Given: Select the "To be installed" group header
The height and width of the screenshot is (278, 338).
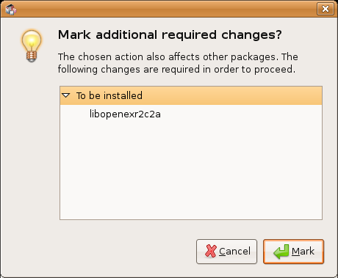Looking at the screenshot, I should tap(191, 95).
